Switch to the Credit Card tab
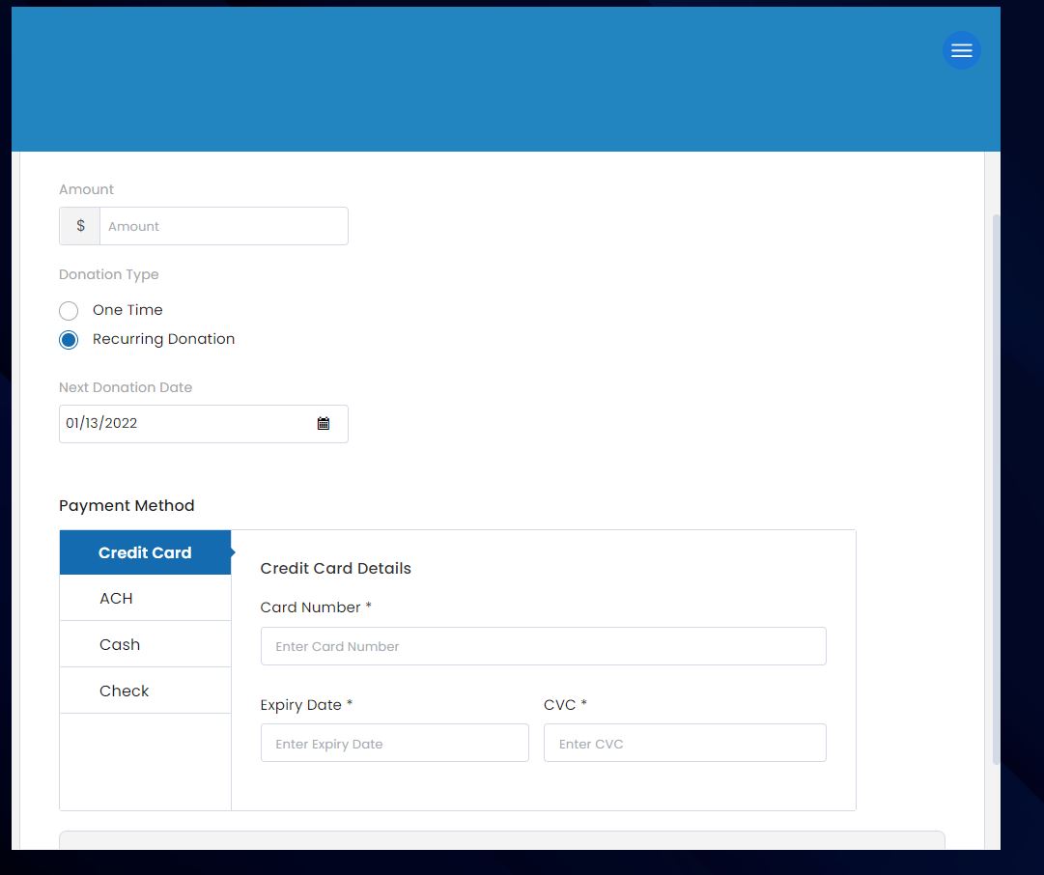The width and height of the screenshot is (1044, 875). pos(145,552)
